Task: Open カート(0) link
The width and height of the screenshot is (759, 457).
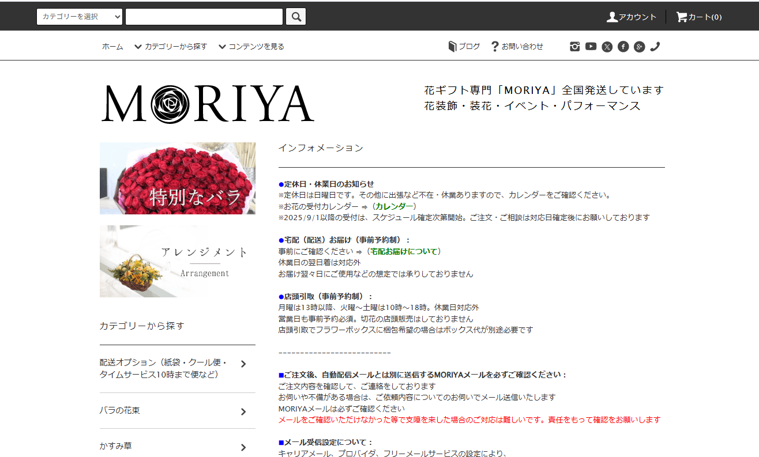Action: pyautogui.click(x=705, y=17)
